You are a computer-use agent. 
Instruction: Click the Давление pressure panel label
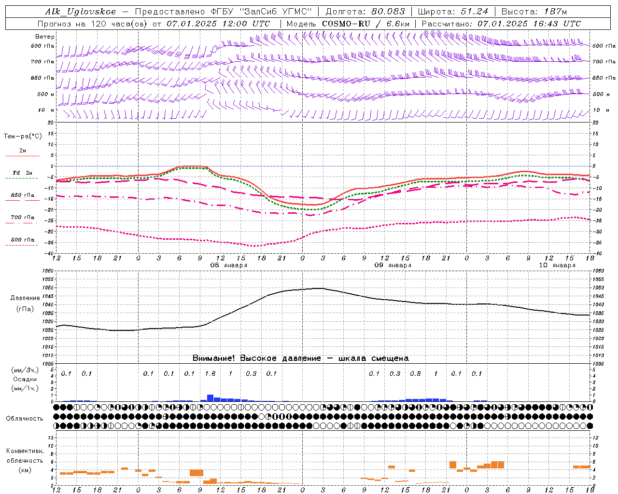[x=25, y=298]
